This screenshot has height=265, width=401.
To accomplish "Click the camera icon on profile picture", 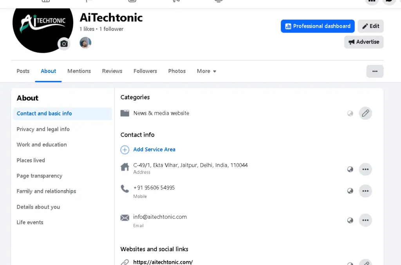I will click(x=64, y=44).
